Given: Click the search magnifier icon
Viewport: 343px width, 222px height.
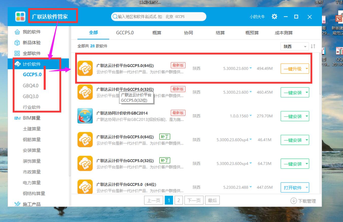Looking at the screenshot, I should 115,17.
